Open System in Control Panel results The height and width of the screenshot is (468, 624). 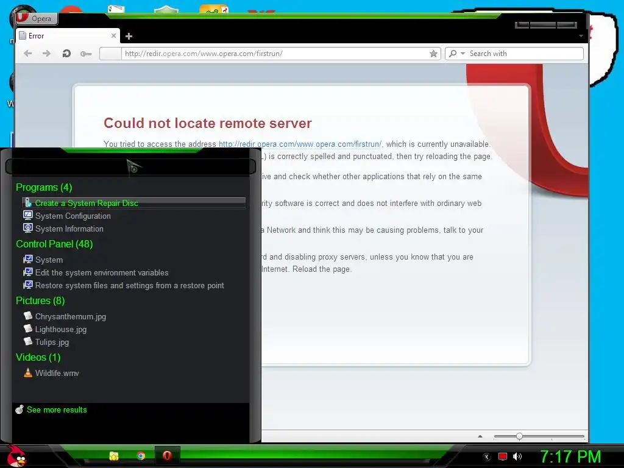click(49, 260)
